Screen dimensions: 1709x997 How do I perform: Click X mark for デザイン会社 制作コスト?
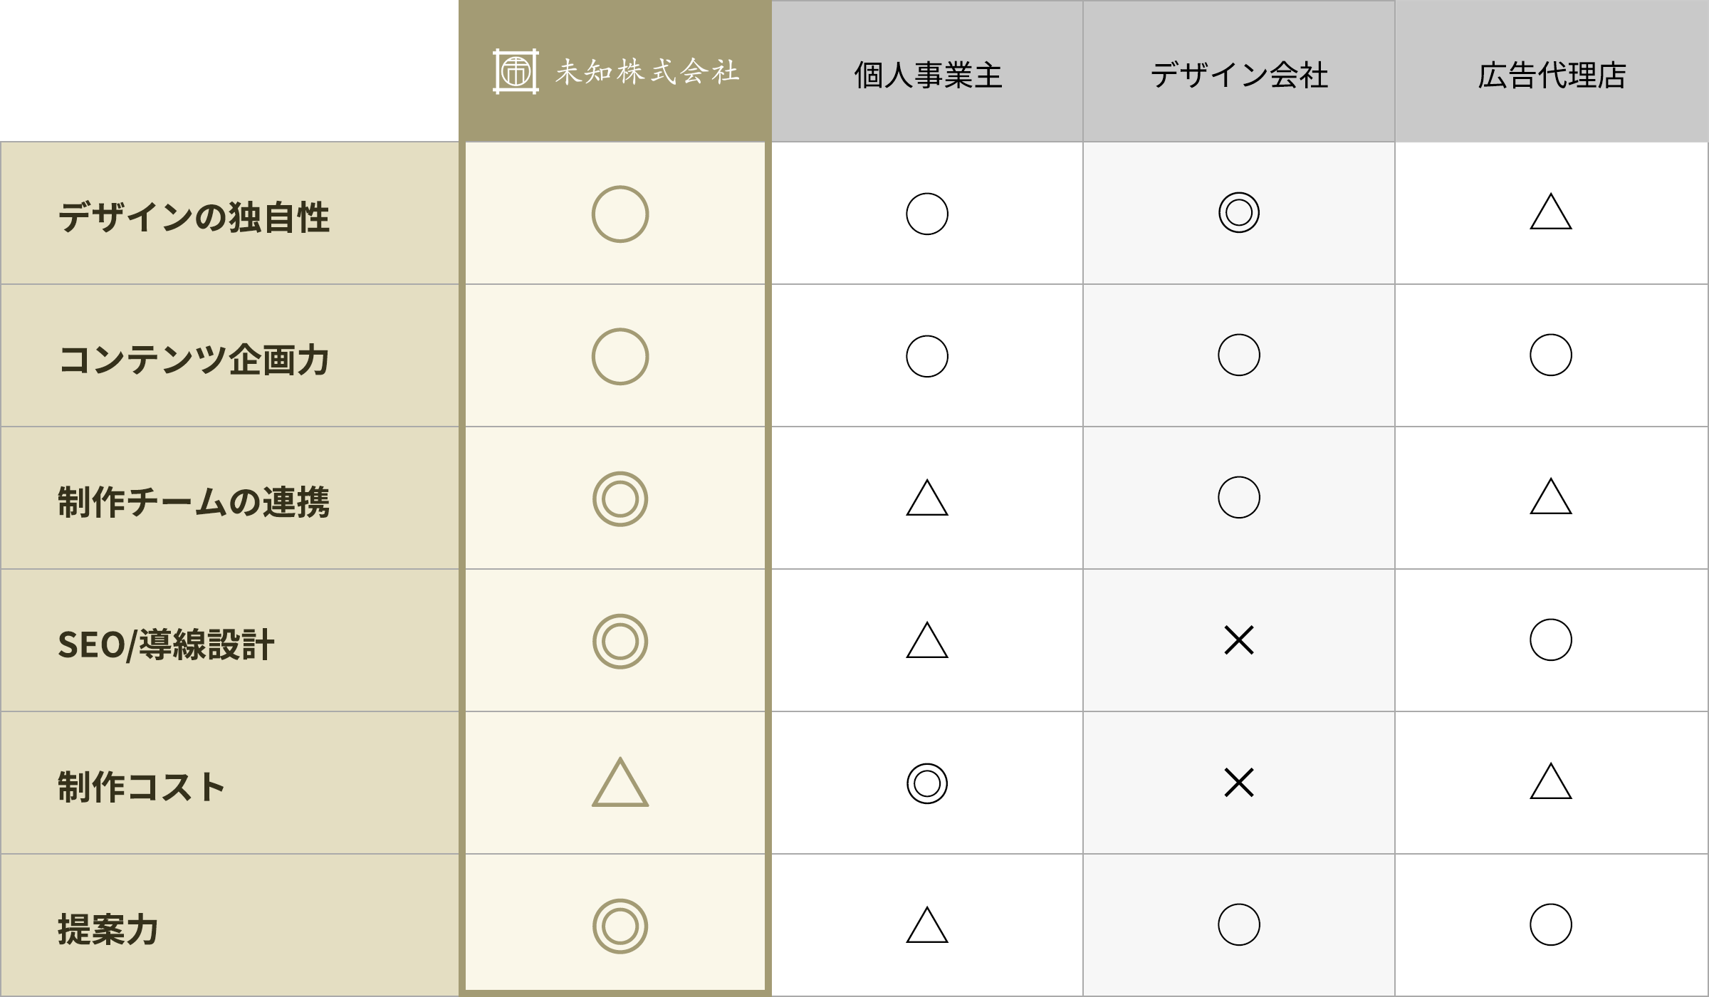tap(1239, 783)
